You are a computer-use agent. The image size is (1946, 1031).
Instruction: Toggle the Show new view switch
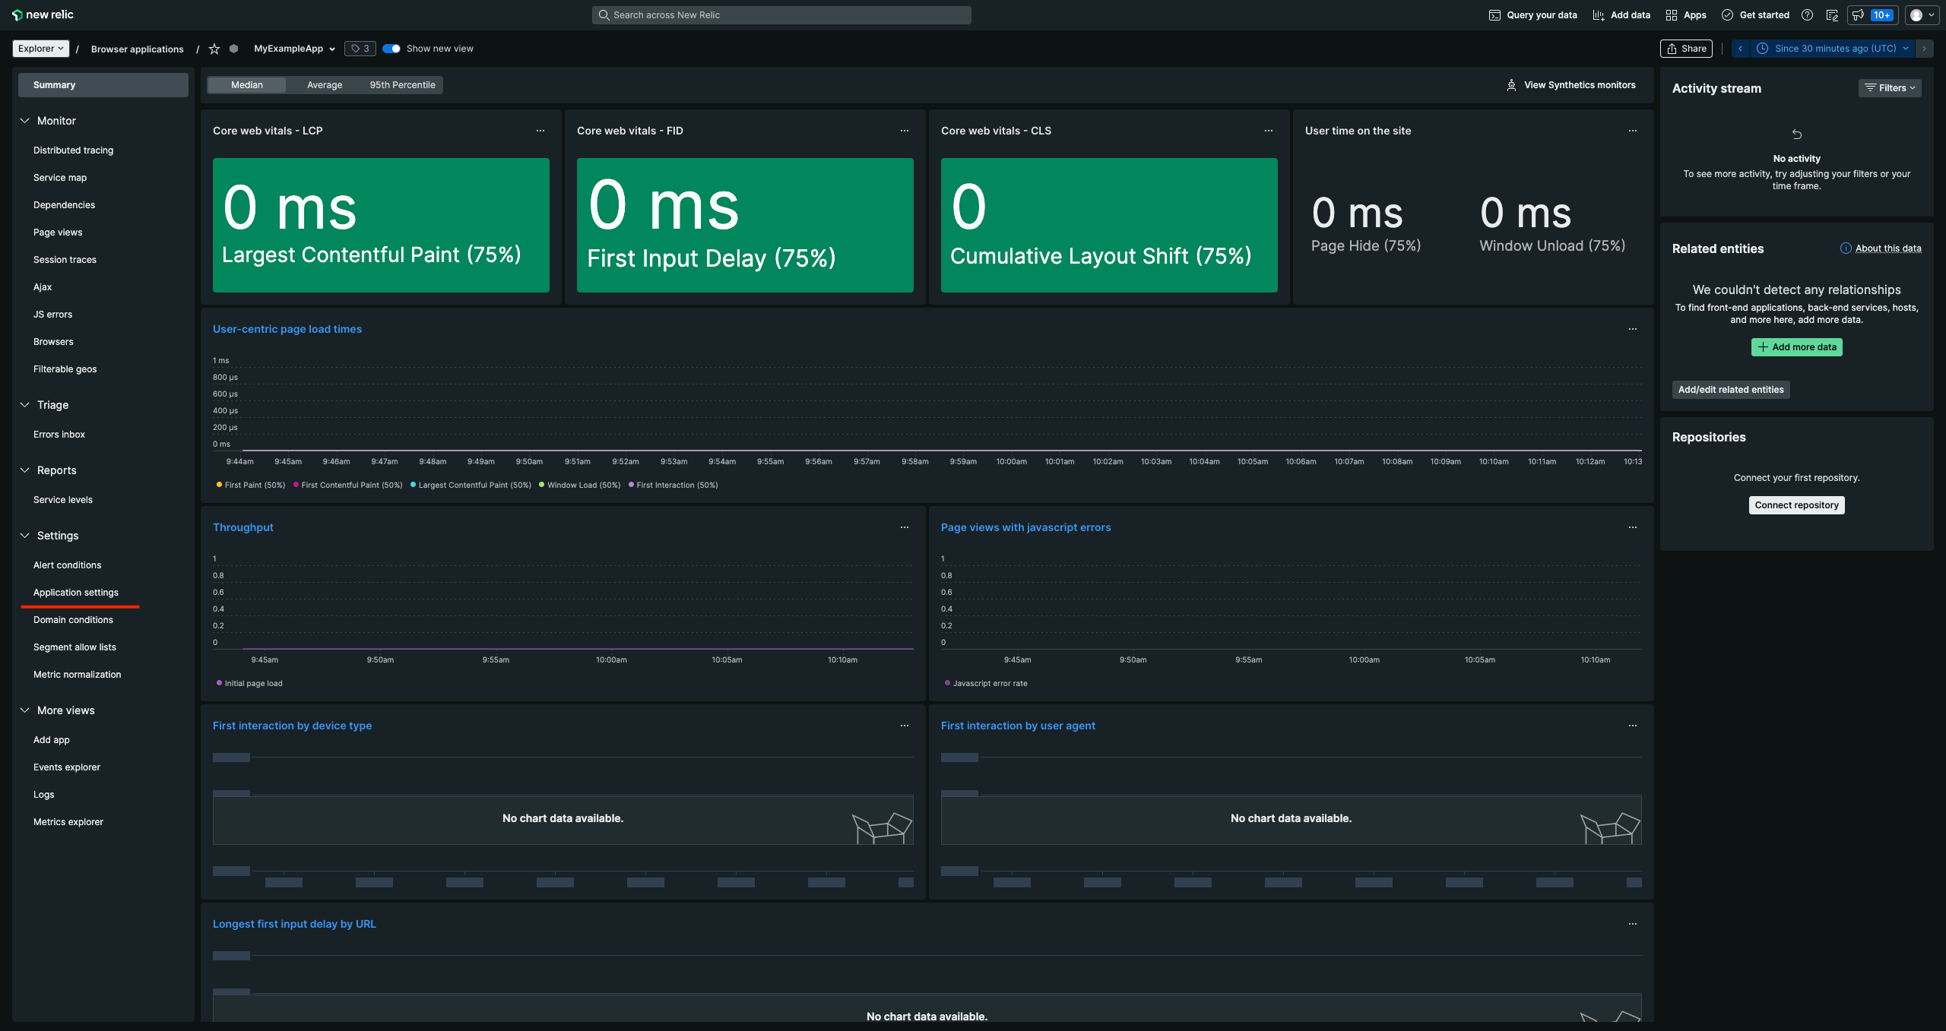click(391, 49)
